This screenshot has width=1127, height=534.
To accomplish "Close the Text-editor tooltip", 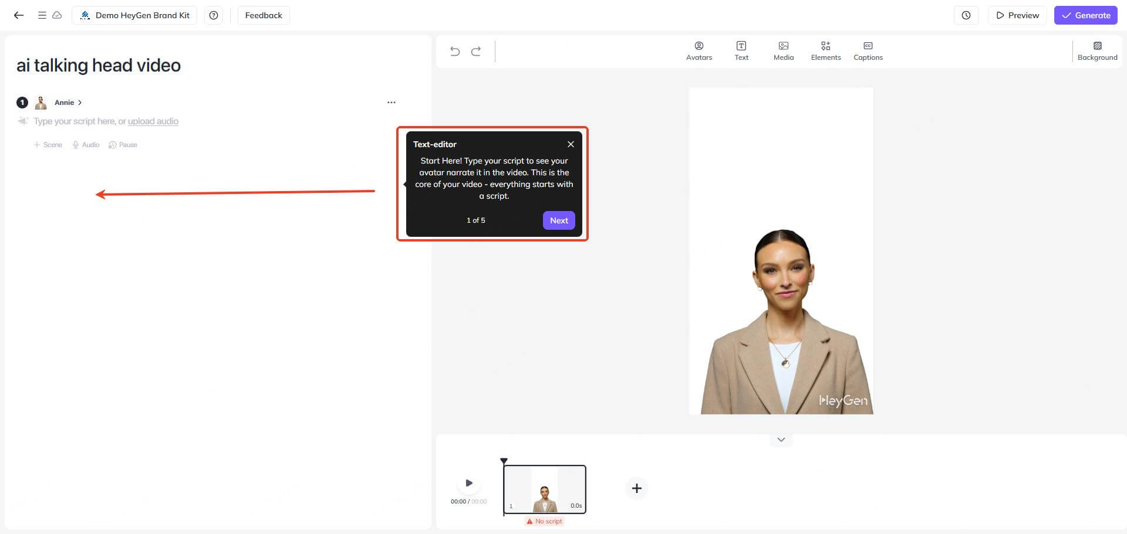I will pos(571,144).
